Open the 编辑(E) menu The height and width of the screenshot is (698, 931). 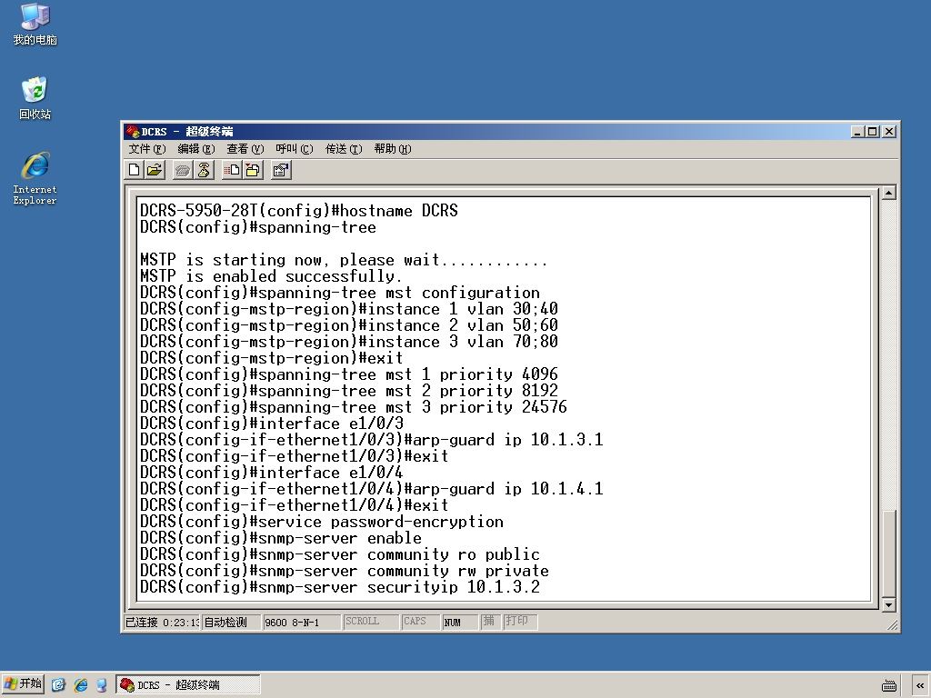(196, 149)
